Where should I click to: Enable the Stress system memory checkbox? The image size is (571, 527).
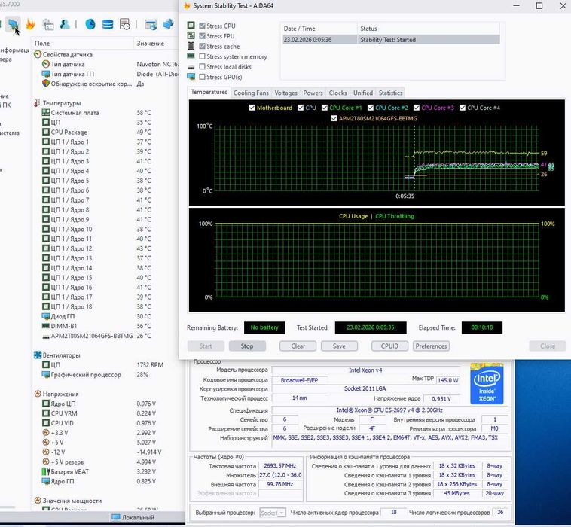[202, 56]
